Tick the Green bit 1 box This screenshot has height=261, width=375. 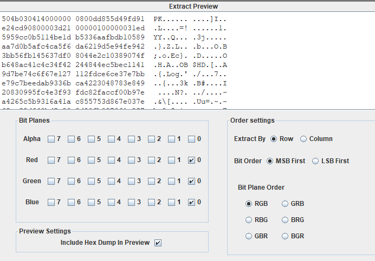(171, 182)
